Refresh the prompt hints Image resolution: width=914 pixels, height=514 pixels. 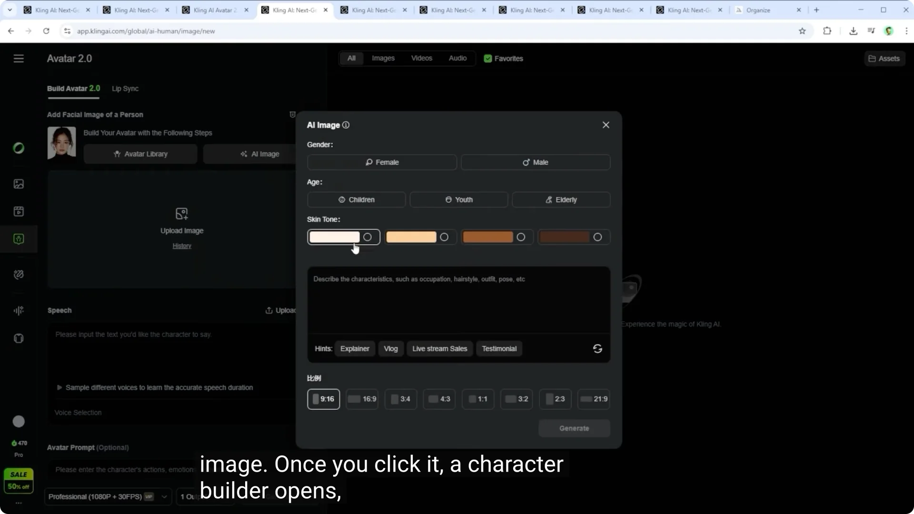tap(597, 349)
